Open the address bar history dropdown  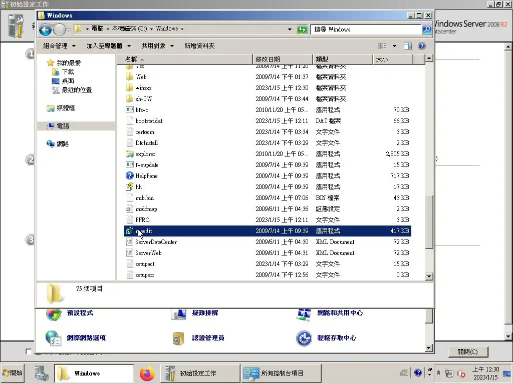pos(290,29)
